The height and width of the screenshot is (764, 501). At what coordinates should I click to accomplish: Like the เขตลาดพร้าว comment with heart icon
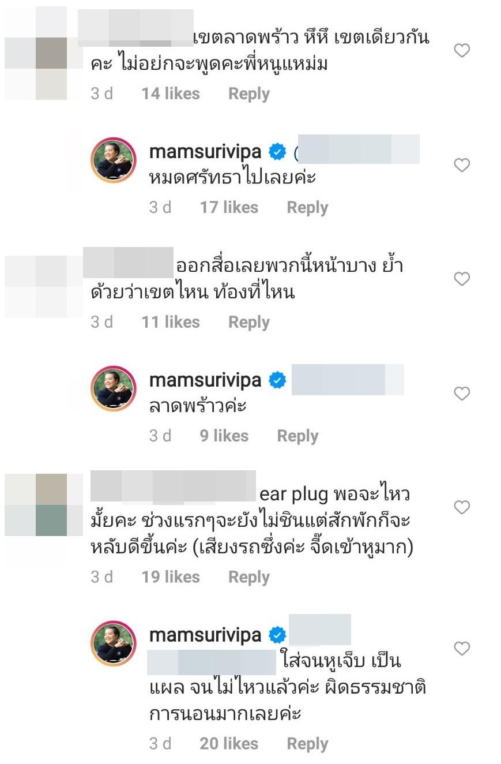click(462, 51)
